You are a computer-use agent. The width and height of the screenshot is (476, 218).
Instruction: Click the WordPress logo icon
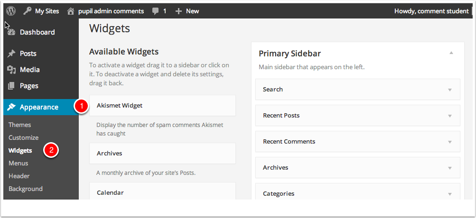[11, 11]
